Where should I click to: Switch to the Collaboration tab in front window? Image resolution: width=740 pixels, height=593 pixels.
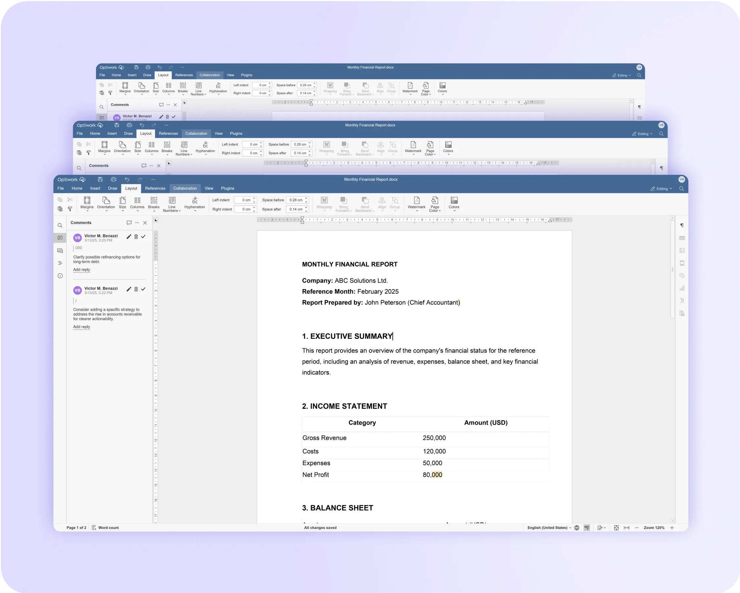point(185,188)
